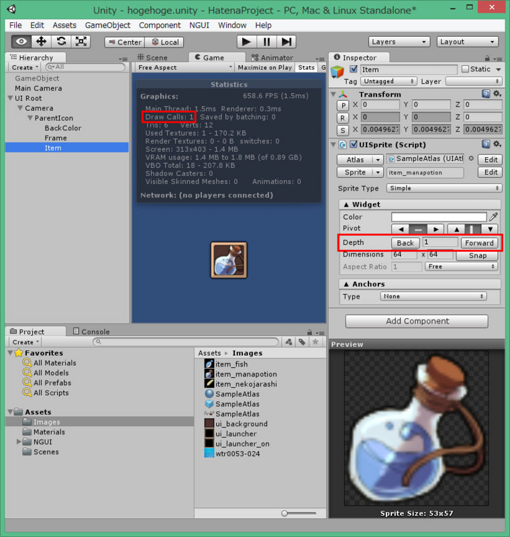Toggle Item active checkbox
The height and width of the screenshot is (537, 510).
pos(354,69)
